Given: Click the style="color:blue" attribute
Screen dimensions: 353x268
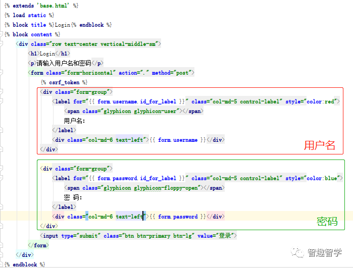Looking at the screenshot, I should [313, 178].
